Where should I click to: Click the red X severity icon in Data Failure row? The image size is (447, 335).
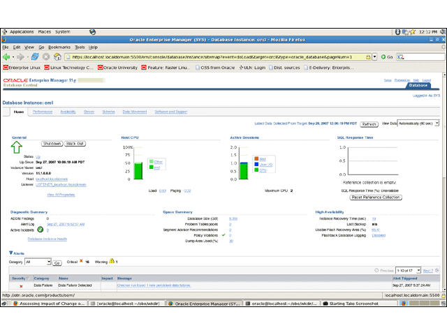point(21,286)
